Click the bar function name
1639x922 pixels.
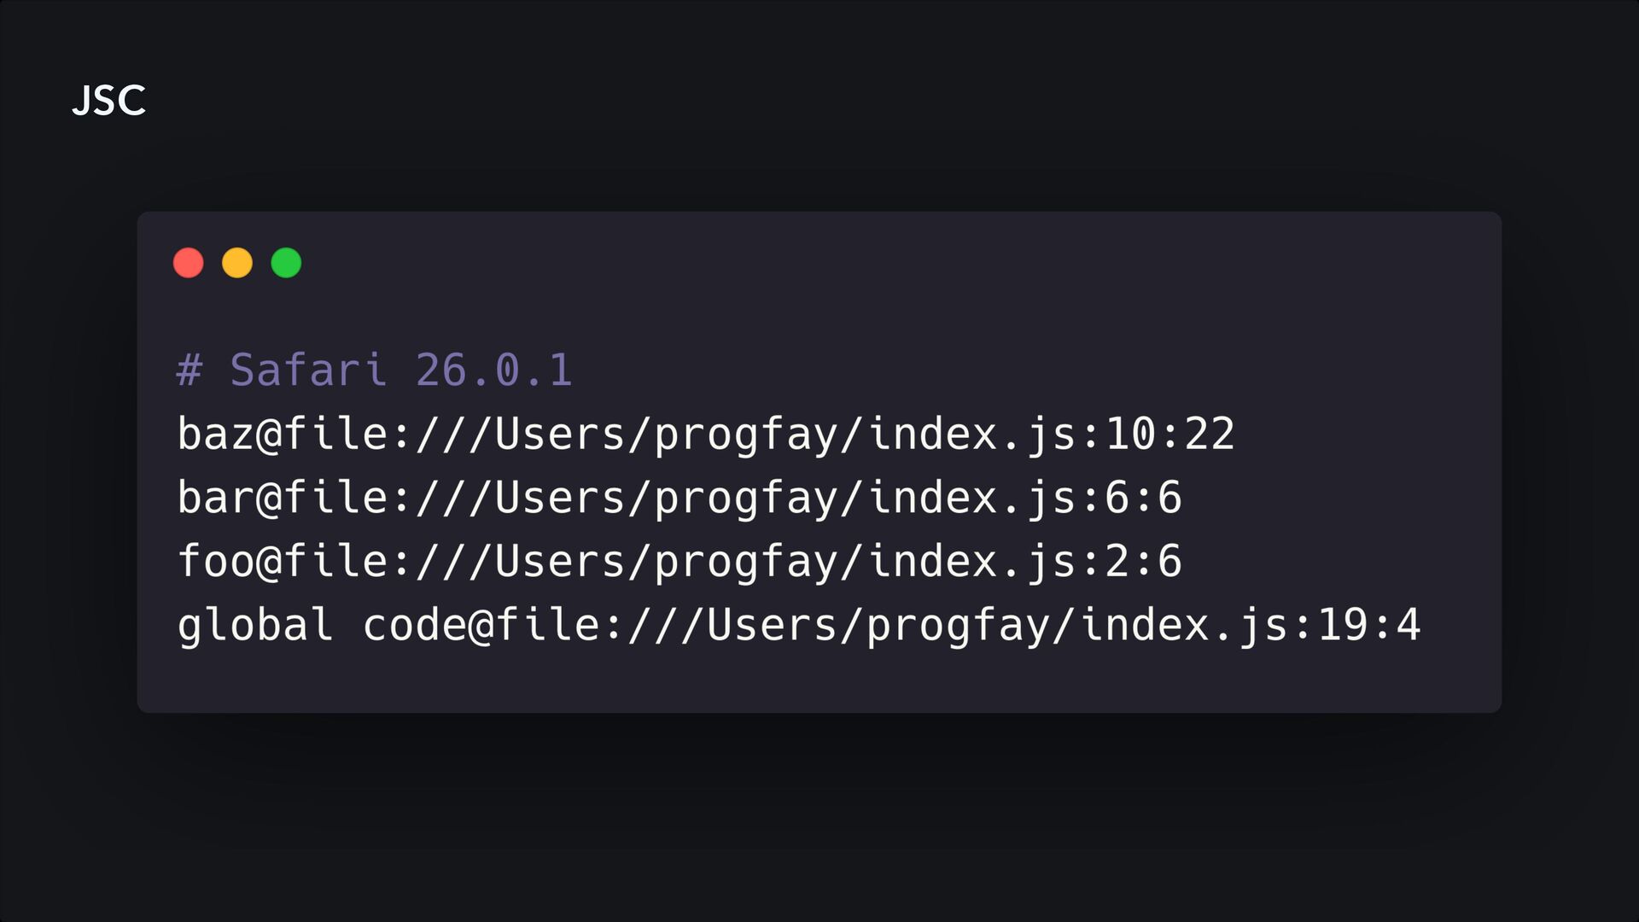click(216, 497)
